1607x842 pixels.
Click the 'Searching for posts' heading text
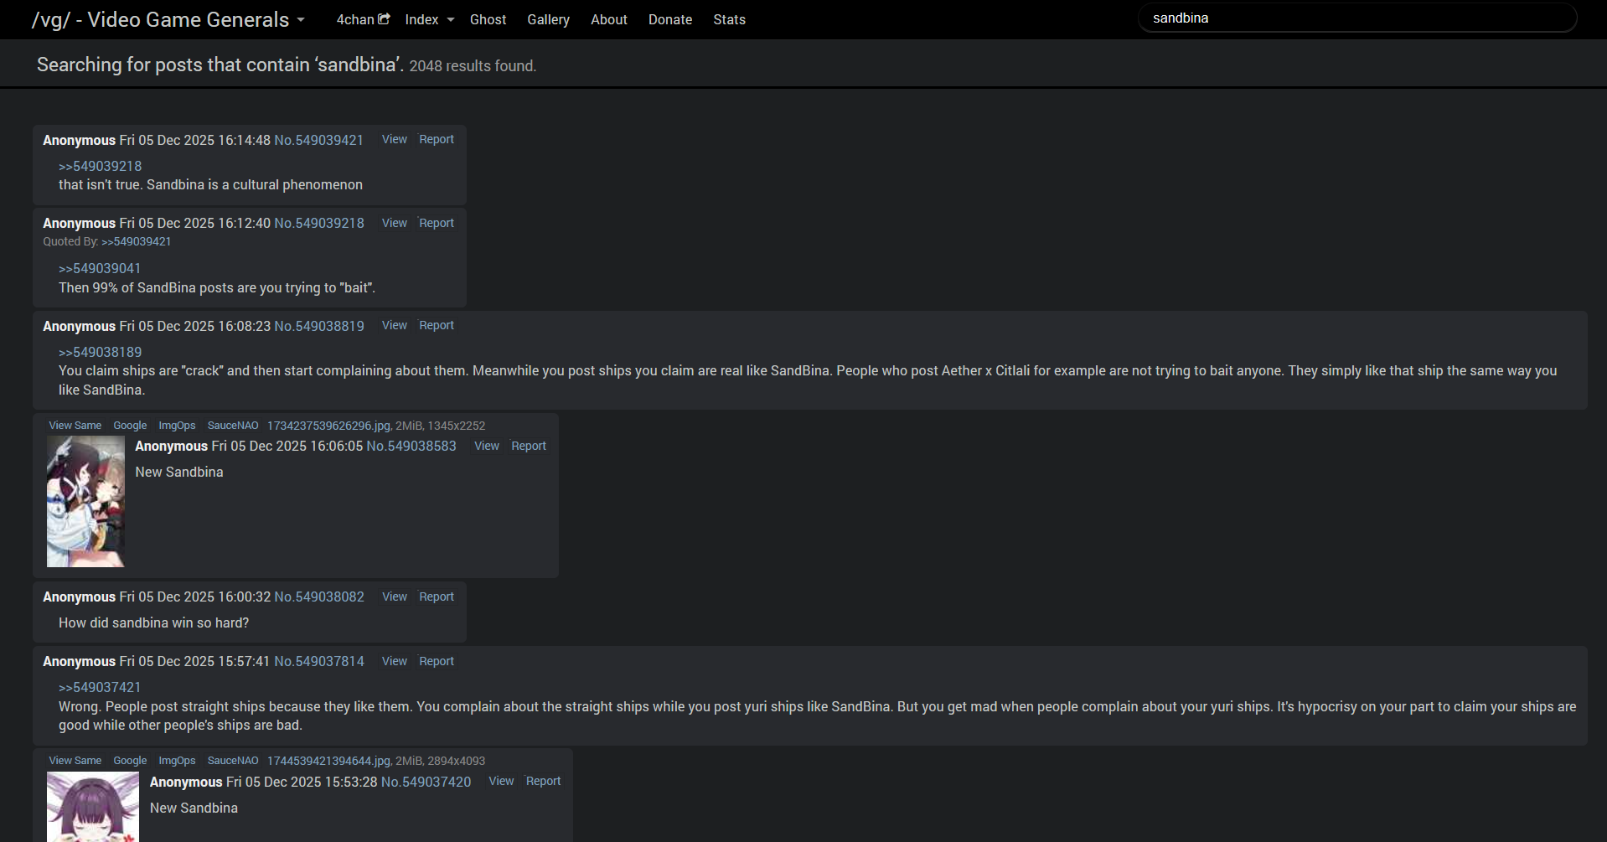tap(220, 65)
